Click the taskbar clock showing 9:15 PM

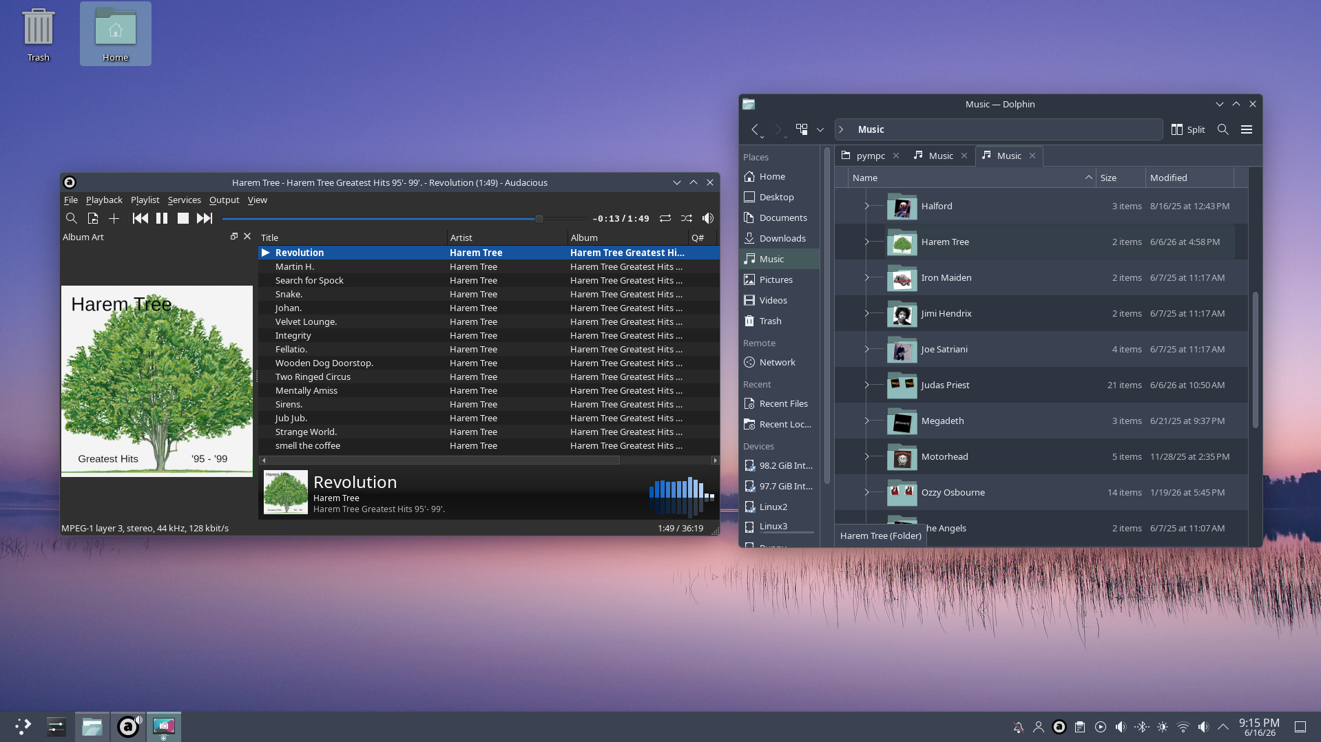[1259, 727]
